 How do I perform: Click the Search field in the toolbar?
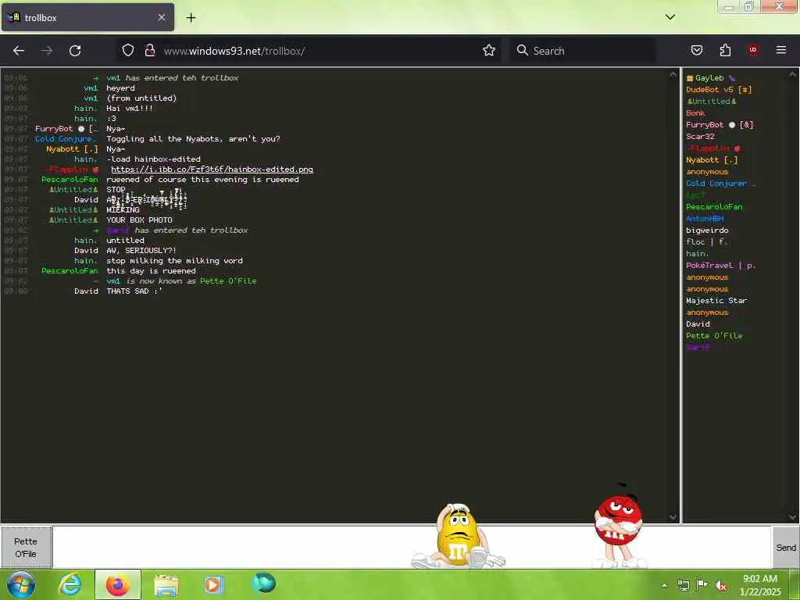(583, 51)
